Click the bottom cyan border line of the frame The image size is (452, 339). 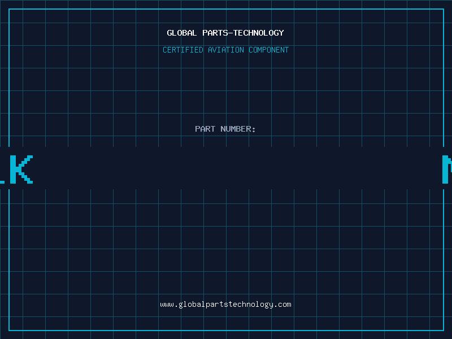point(226,331)
